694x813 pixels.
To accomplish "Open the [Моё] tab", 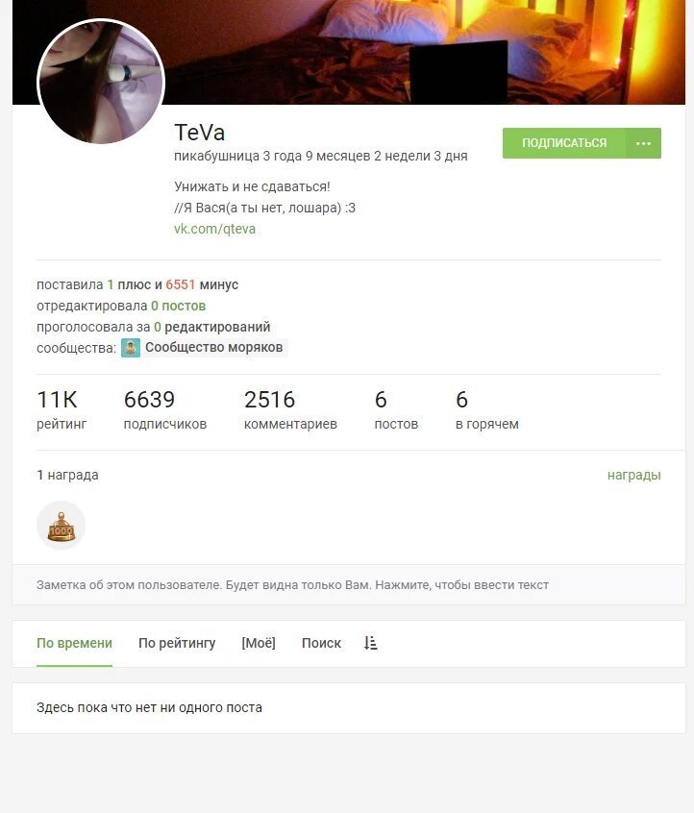I will 259,644.
